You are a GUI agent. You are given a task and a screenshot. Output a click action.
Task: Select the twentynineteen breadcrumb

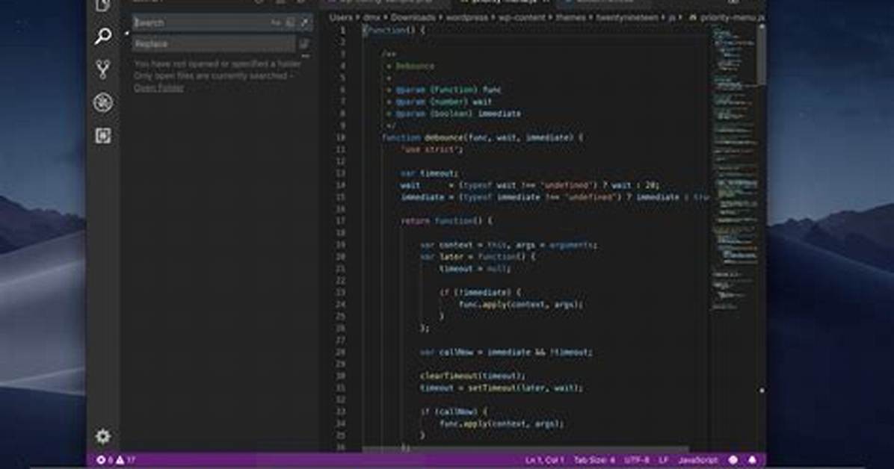626,18
